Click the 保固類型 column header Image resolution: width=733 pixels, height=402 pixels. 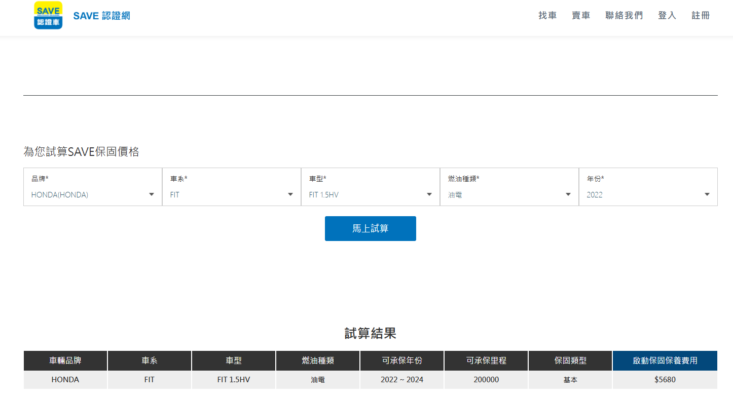pyautogui.click(x=570, y=360)
